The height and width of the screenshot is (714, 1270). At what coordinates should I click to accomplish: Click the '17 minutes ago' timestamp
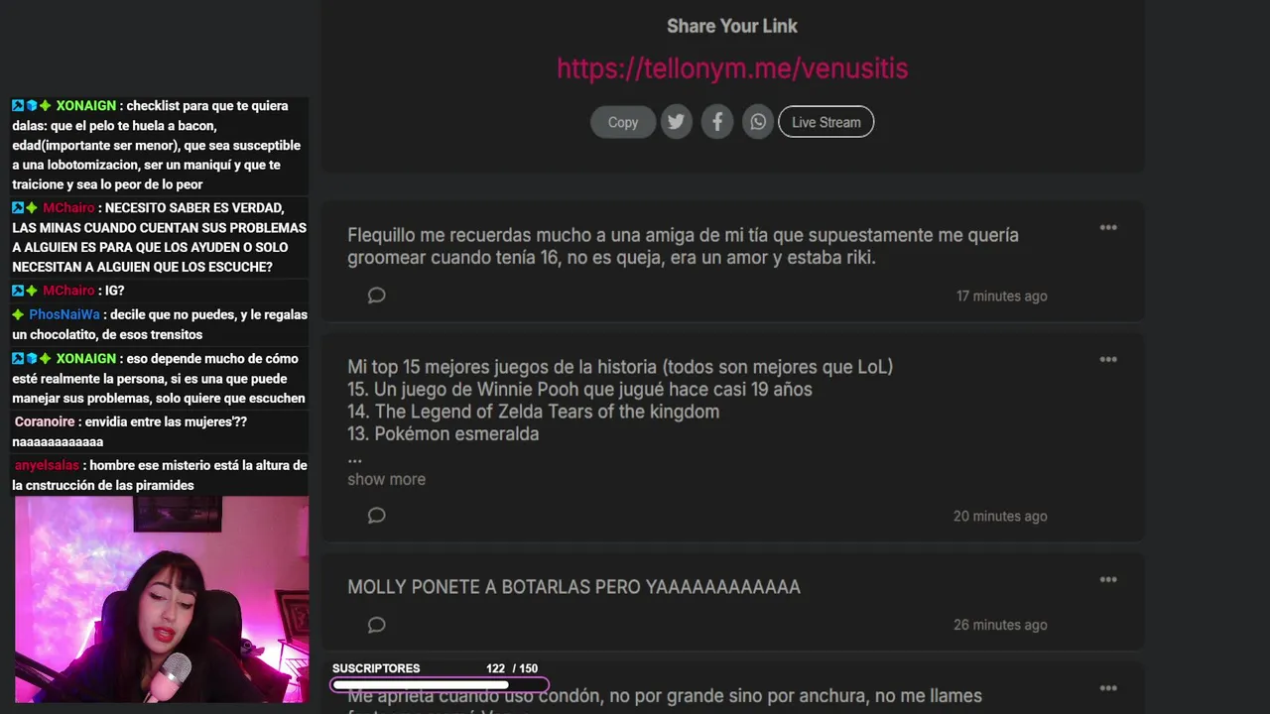[1001, 296]
